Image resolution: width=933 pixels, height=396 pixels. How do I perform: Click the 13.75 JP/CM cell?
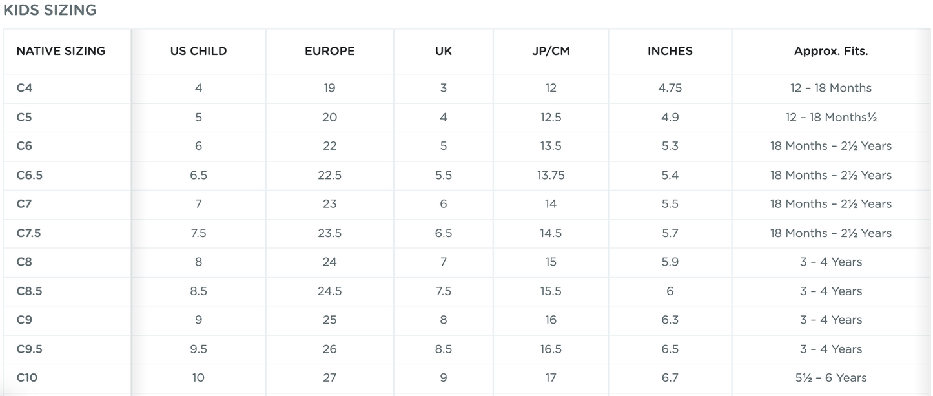click(x=551, y=175)
